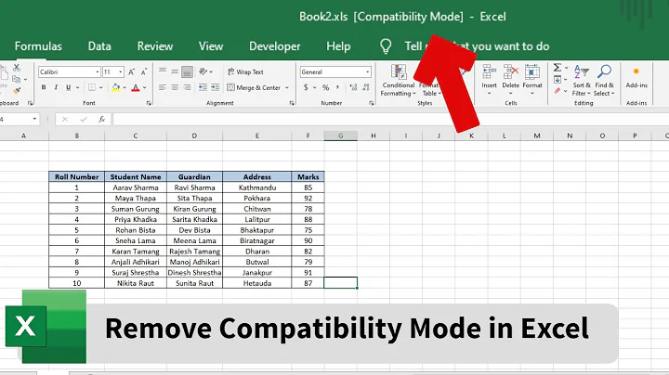This screenshot has height=375, width=669.
Task: Click the Cut scissors icon
Action: pos(17,68)
